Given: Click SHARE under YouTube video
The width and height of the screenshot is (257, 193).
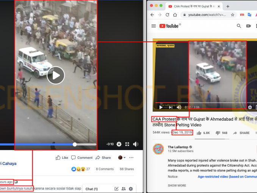Looking at the screenshot, I should [241, 133].
